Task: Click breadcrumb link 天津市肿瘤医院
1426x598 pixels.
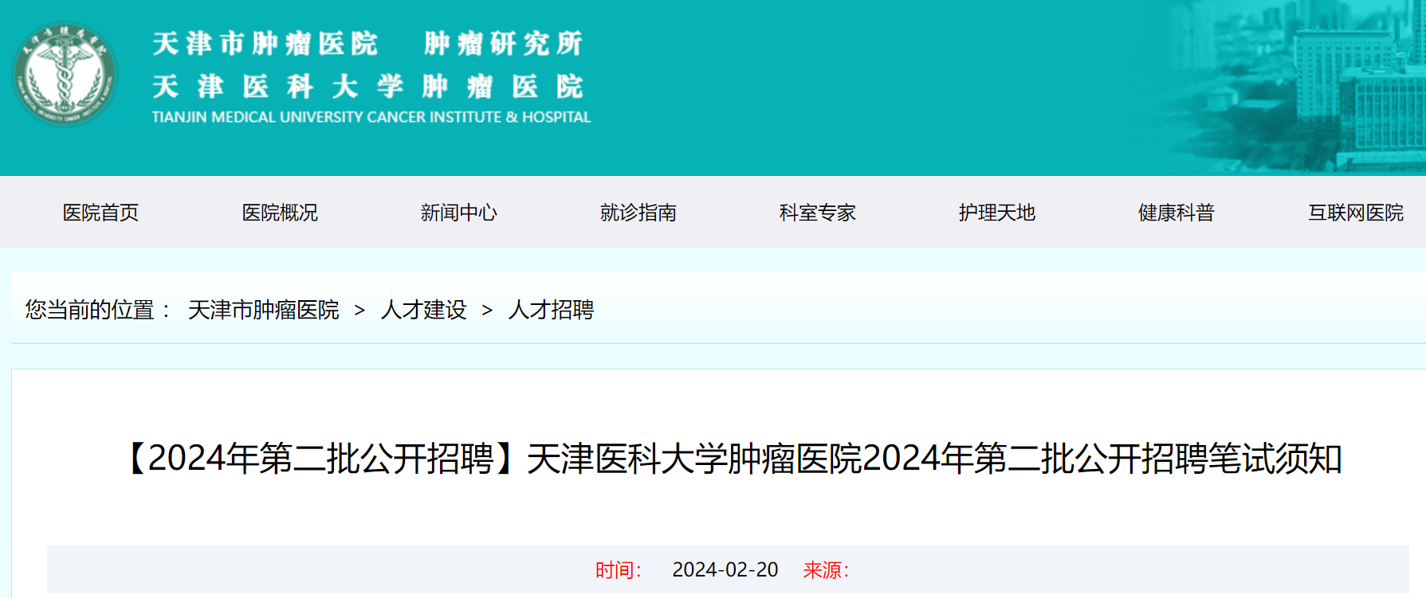Action: tap(264, 310)
